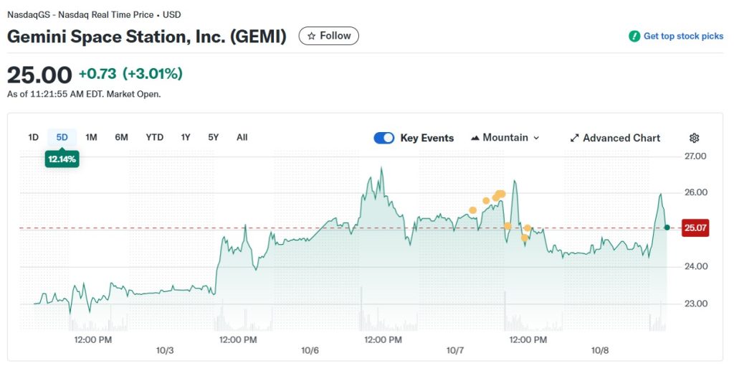Click the 26.00 axis label
The height and width of the screenshot is (366, 734).
pyautogui.click(x=695, y=192)
